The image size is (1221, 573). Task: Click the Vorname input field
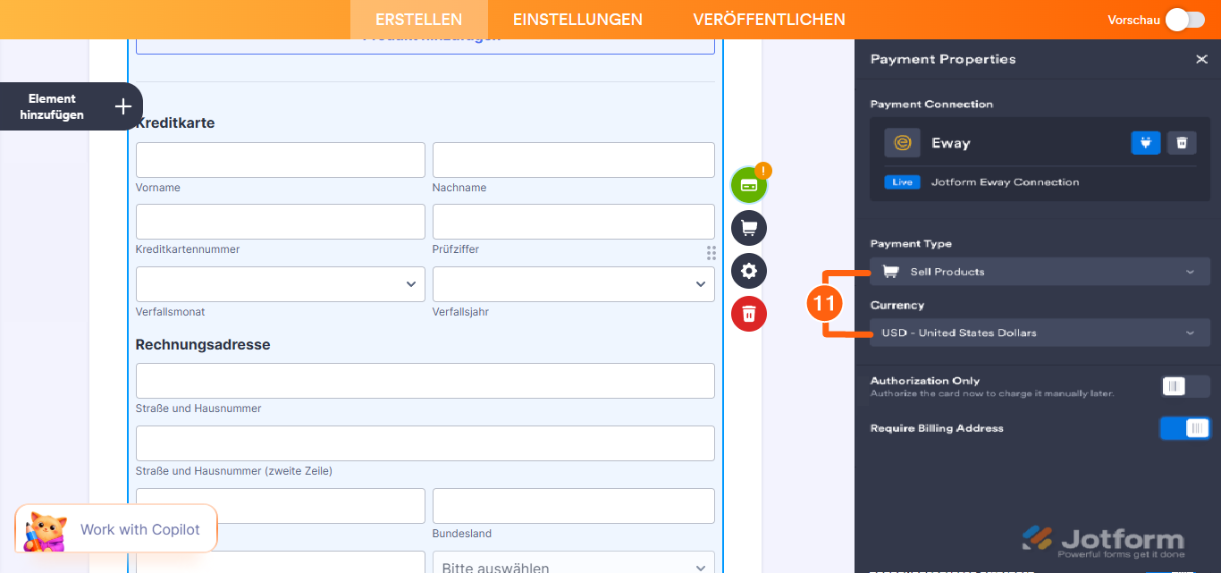point(280,159)
